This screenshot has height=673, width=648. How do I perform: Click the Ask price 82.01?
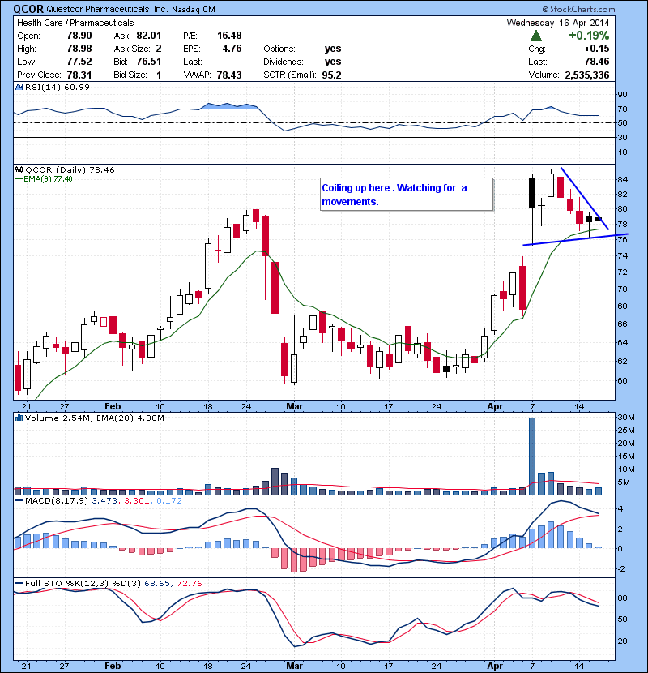point(149,36)
